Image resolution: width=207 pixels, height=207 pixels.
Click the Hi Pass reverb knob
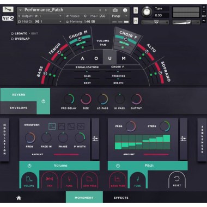point(119,99)
